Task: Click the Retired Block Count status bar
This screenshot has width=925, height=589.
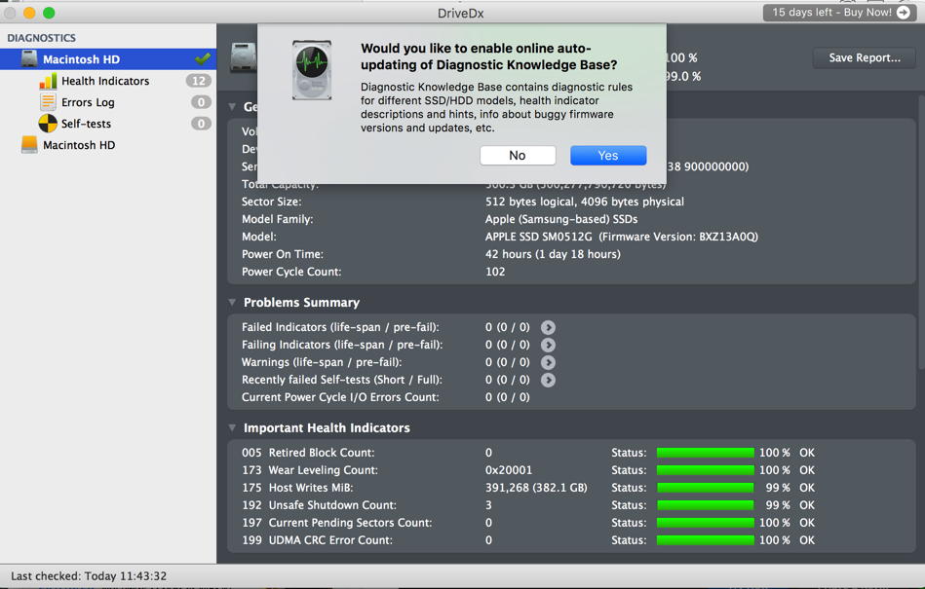Action: (x=705, y=453)
